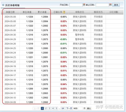
Task: Select the 历史净值明细 section tab
Action: click(x=12, y=5)
